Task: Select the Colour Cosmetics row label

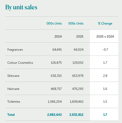Action: 20,63
